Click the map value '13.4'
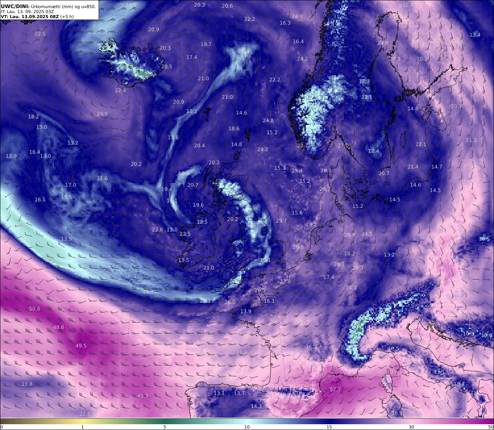Image resolution: width=494 pixels, height=430 pixels. (475, 35)
